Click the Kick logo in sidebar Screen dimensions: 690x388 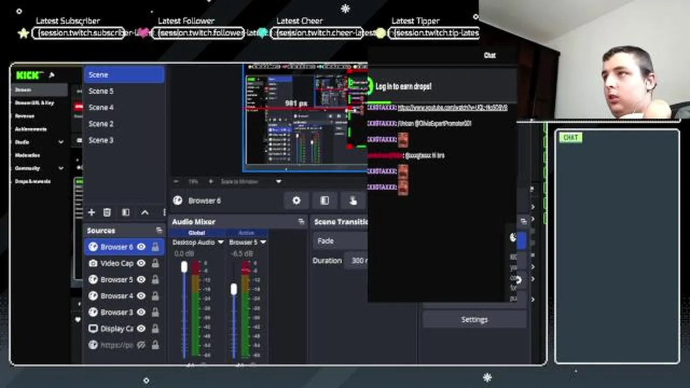29,75
